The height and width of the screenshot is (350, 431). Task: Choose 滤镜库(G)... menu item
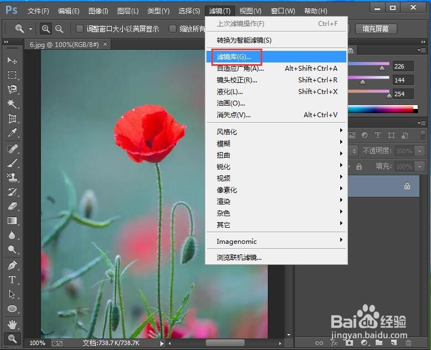[x=277, y=56]
